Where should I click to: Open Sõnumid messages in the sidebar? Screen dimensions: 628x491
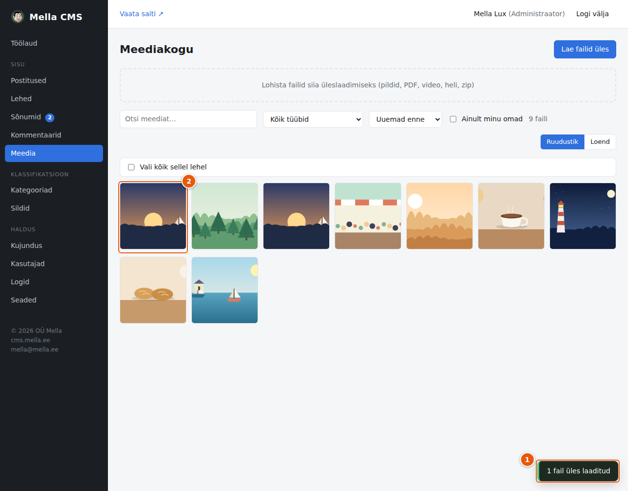point(54,117)
